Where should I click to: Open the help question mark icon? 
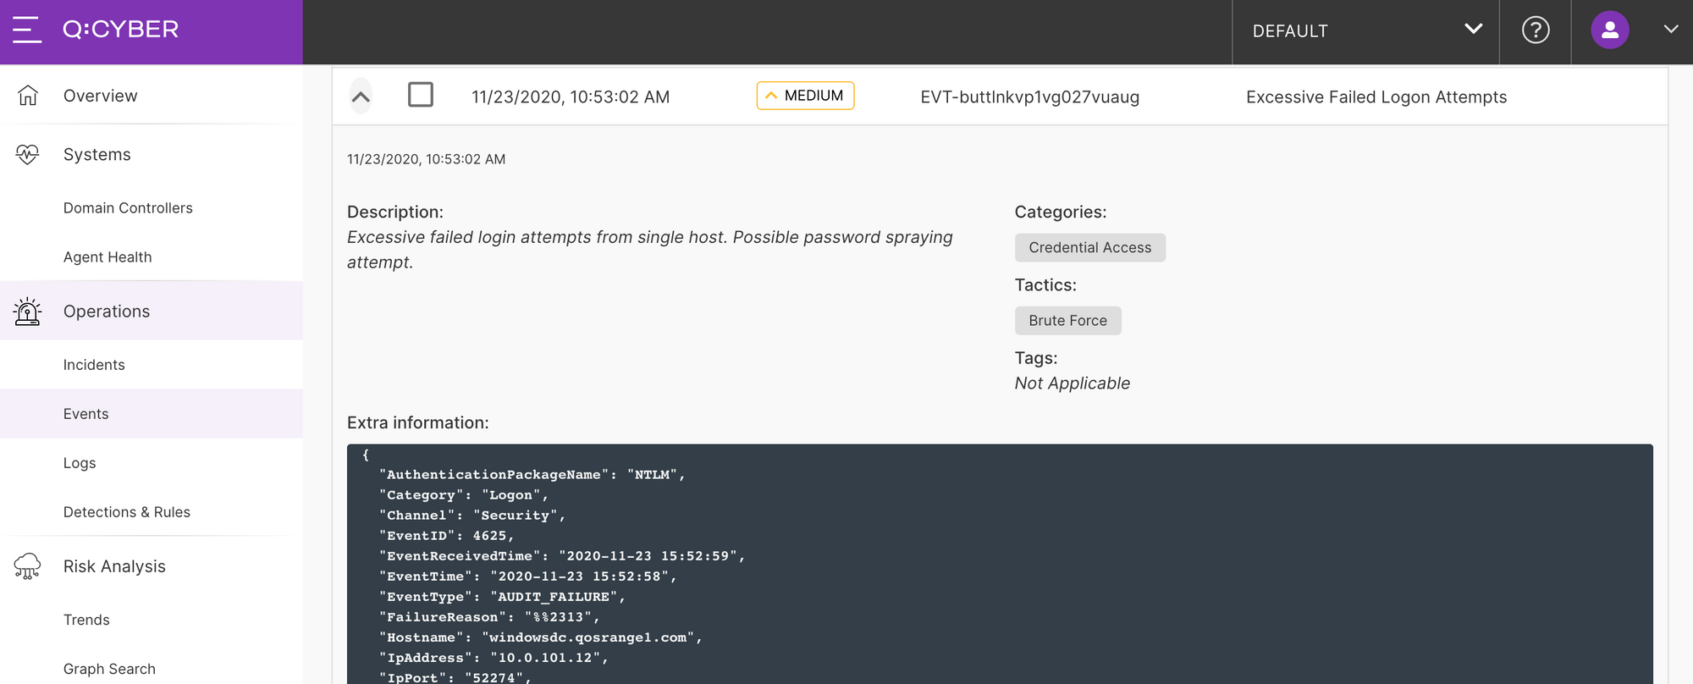coord(1536,30)
